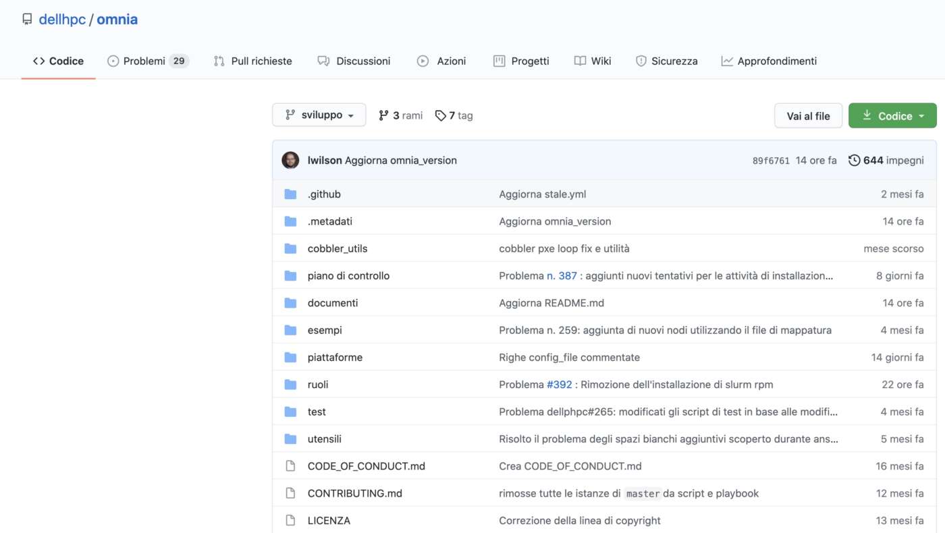Click the LICENZA file icon
Screen dimensions: 945x533
(290, 521)
